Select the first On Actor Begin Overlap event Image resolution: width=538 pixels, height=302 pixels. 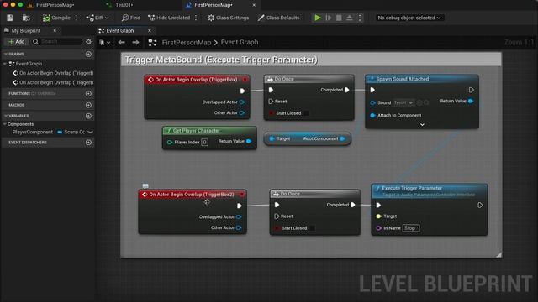click(x=53, y=73)
